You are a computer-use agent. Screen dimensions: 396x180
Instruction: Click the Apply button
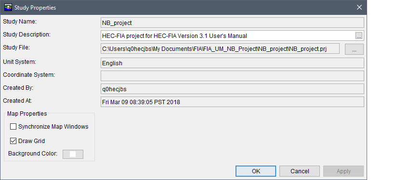[343, 171]
